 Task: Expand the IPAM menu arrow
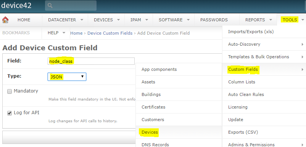pyautogui.click(x=147, y=20)
